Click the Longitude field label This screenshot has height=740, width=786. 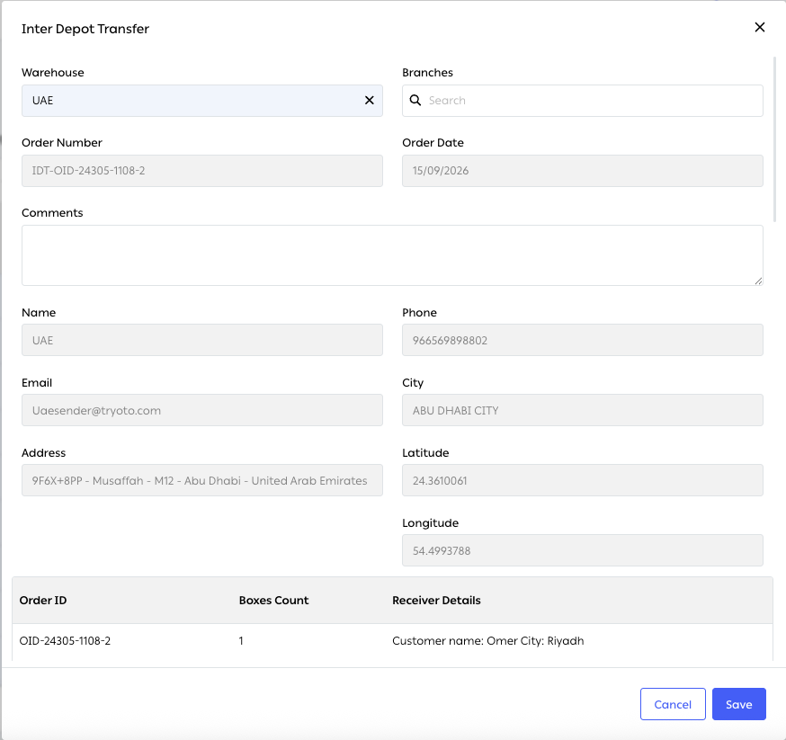[x=430, y=523]
